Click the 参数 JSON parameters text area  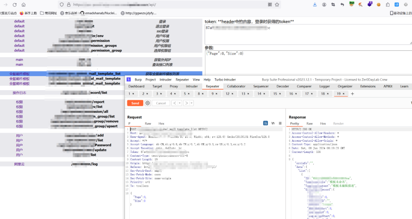click(x=309, y=63)
